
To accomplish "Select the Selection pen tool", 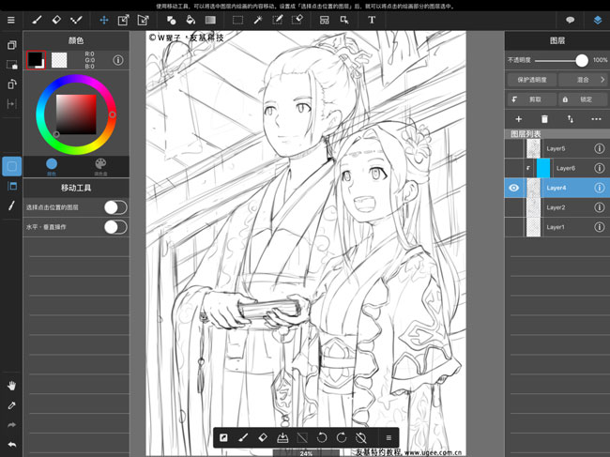I will point(278,20).
